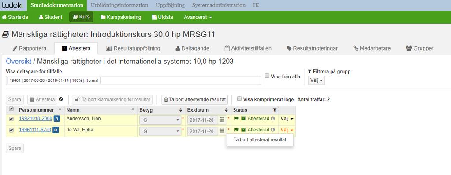The height and width of the screenshot is (175, 451).
Task: Open the Studiedokumentation top tab
Action: (57, 5)
